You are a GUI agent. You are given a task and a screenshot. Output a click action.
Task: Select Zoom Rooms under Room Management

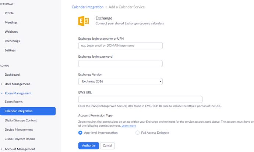click(14, 101)
